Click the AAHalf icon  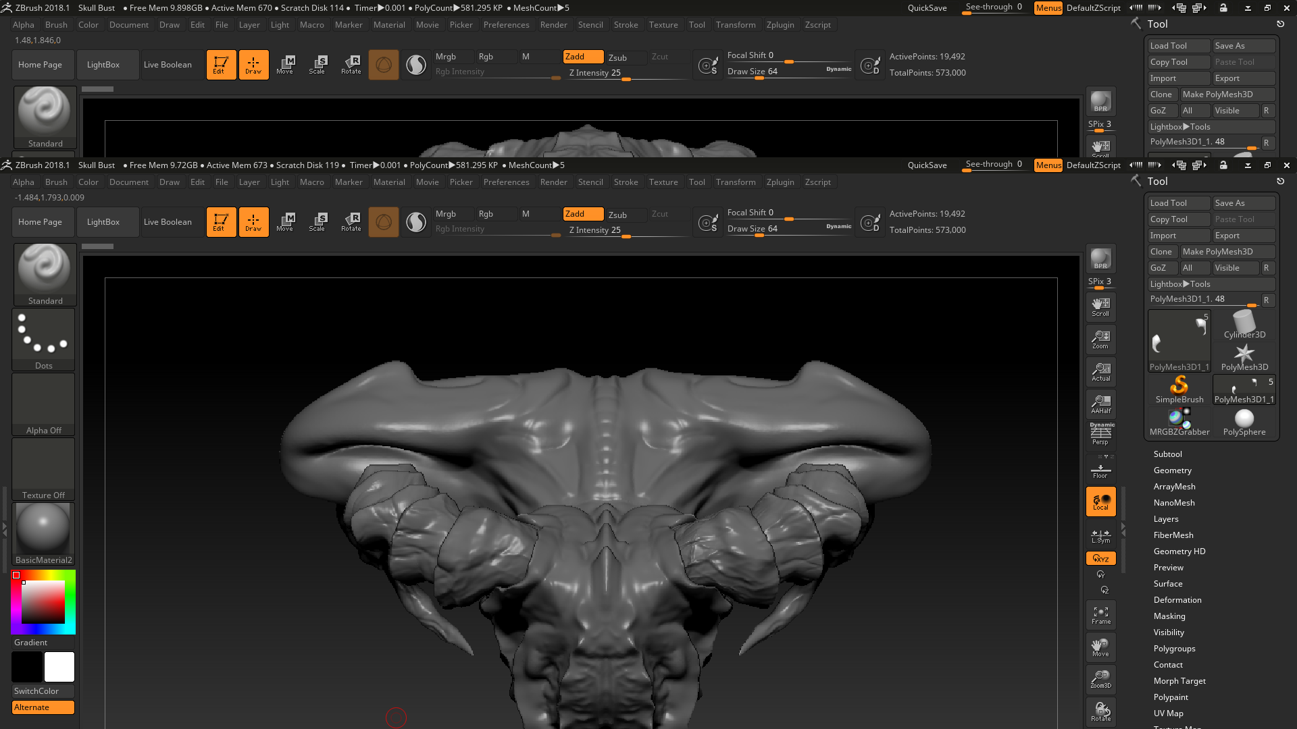click(1100, 404)
